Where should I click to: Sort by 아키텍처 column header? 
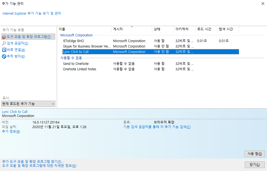[x=185, y=29]
